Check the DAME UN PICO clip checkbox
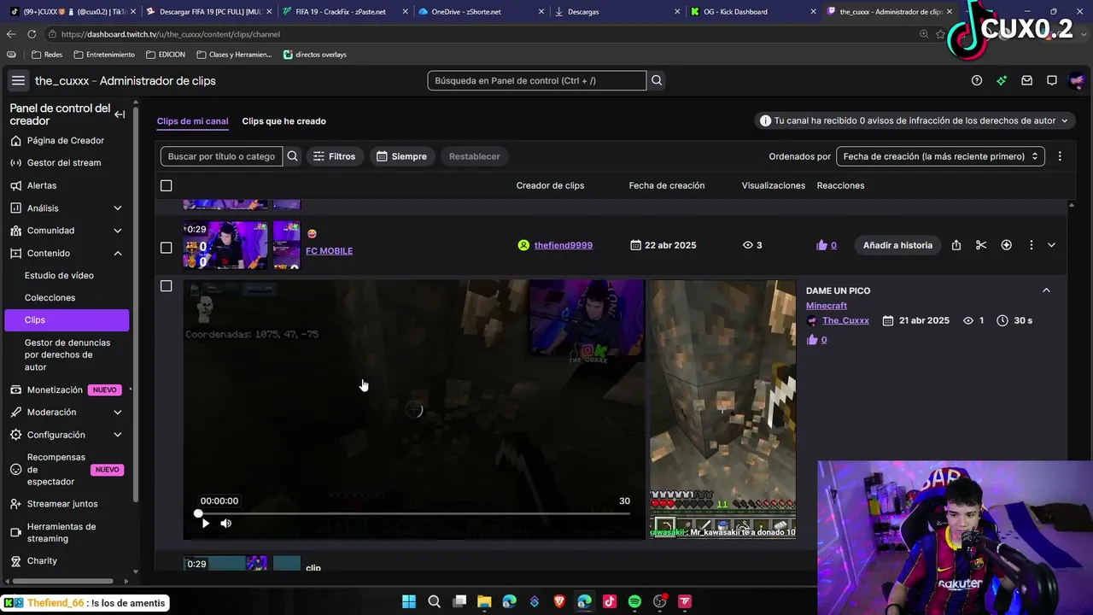The height and width of the screenshot is (615, 1093). (x=167, y=286)
